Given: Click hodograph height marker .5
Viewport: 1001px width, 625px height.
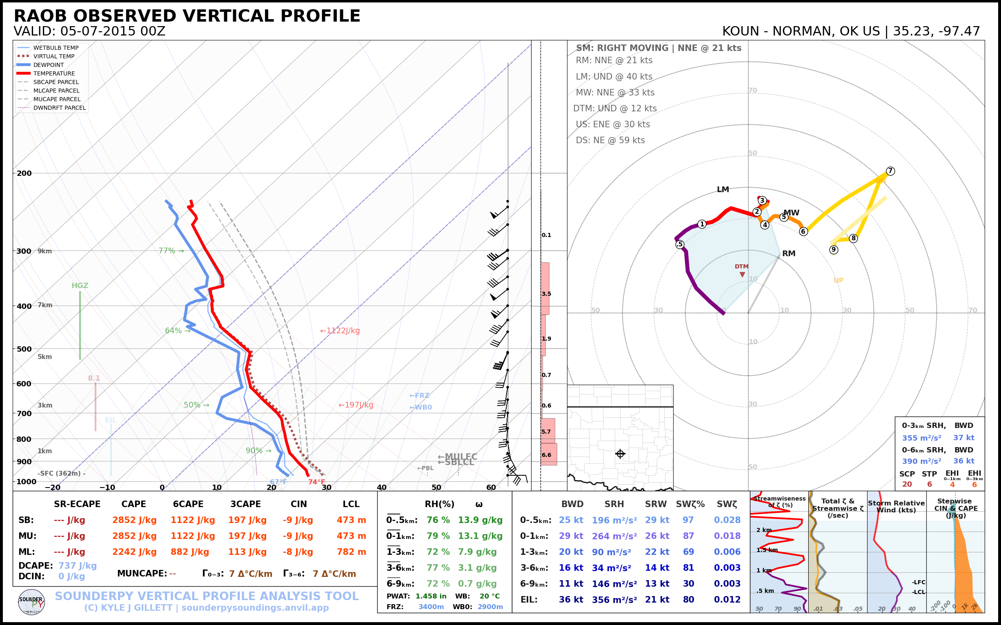Looking at the screenshot, I should pyautogui.click(x=680, y=244).
